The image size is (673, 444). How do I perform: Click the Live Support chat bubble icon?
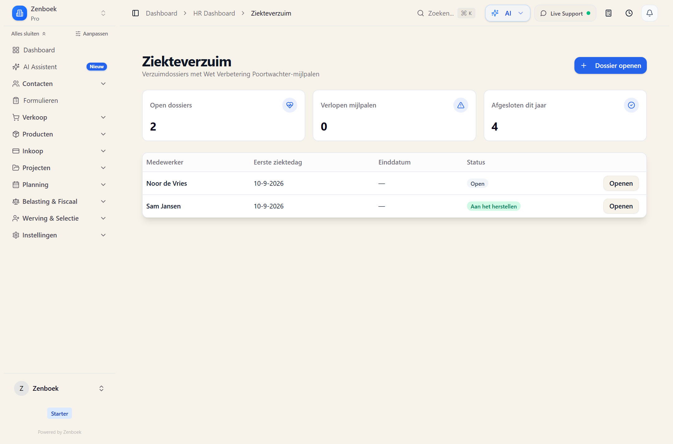[x=543, y=13]
